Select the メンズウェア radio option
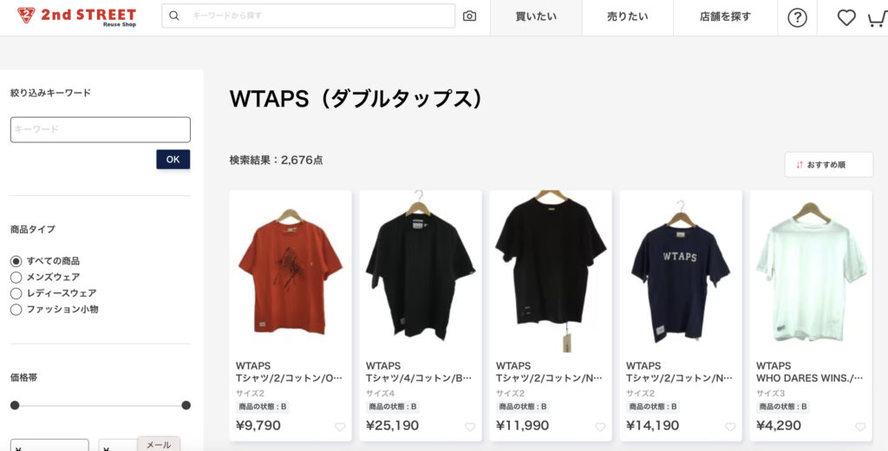888x451 pixels. (x=16, y=278)
